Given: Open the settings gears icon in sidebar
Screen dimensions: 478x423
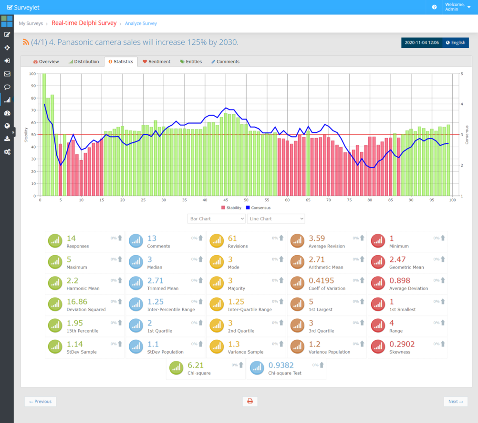Looking at the screenshot, I should [x=7, y=152].
